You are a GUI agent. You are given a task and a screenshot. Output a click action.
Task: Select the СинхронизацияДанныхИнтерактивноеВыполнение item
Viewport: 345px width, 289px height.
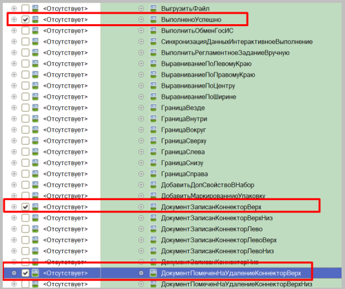pos(237,41)
